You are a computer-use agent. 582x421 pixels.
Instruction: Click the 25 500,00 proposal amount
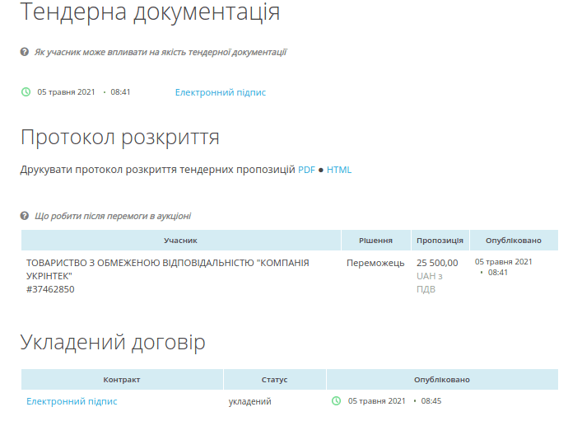pos(437,263)
